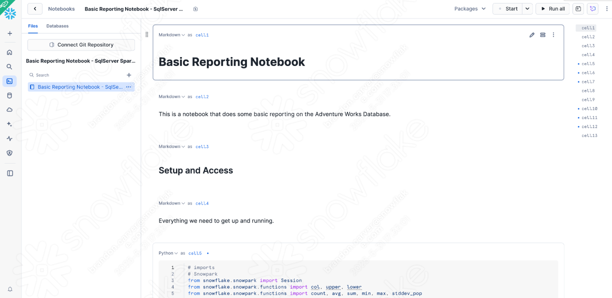Open the Packages dropdown
The width and height of the screenshot is (612, 298).
click(470, 9)
